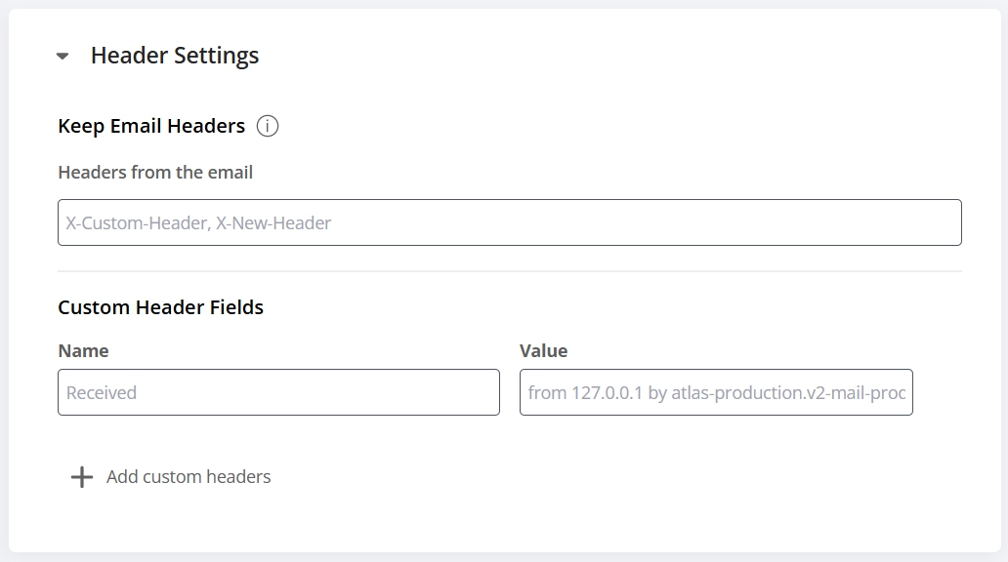The image size is (1008, 562).
Task: Collapse the Header Settings section arrow
Action: click(x=63, y=56)
